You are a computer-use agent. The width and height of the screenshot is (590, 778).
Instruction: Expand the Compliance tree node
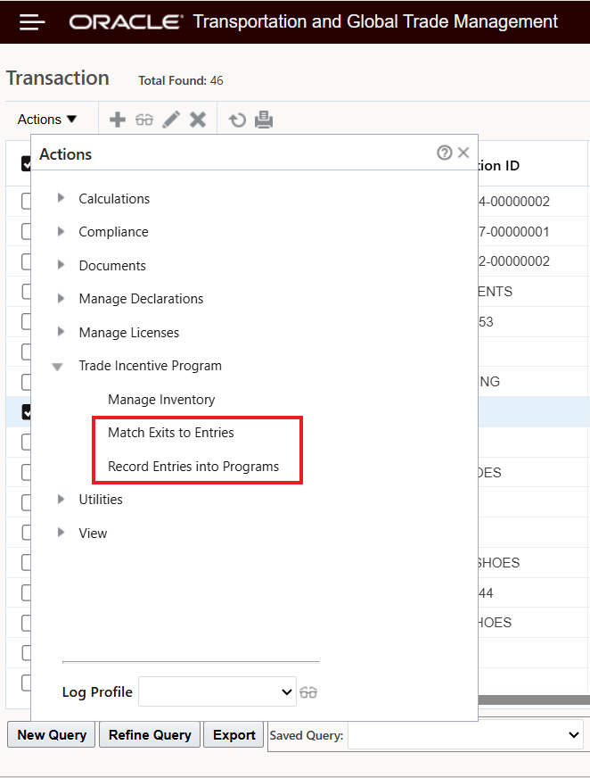(x=61, y=231)
